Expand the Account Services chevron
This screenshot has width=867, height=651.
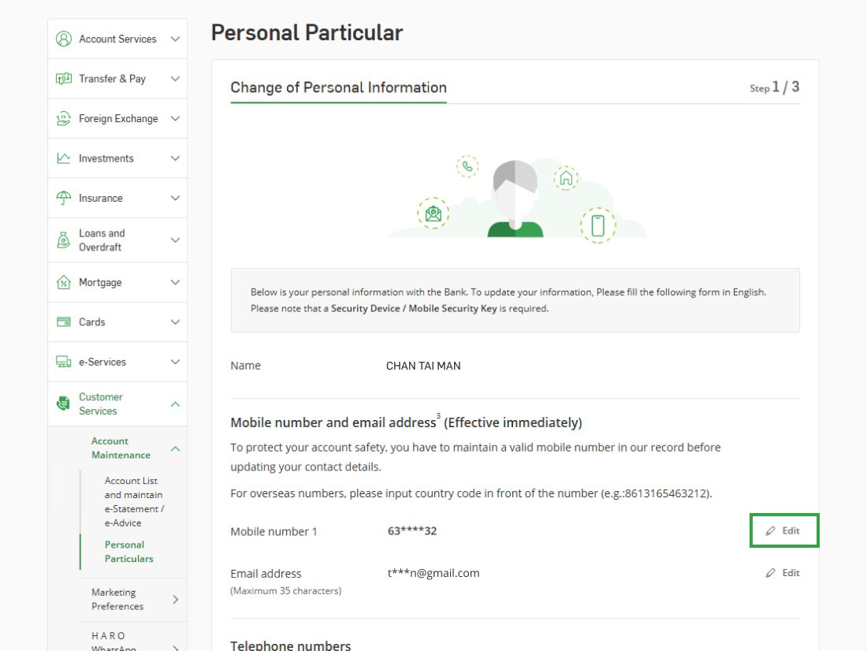175,39
